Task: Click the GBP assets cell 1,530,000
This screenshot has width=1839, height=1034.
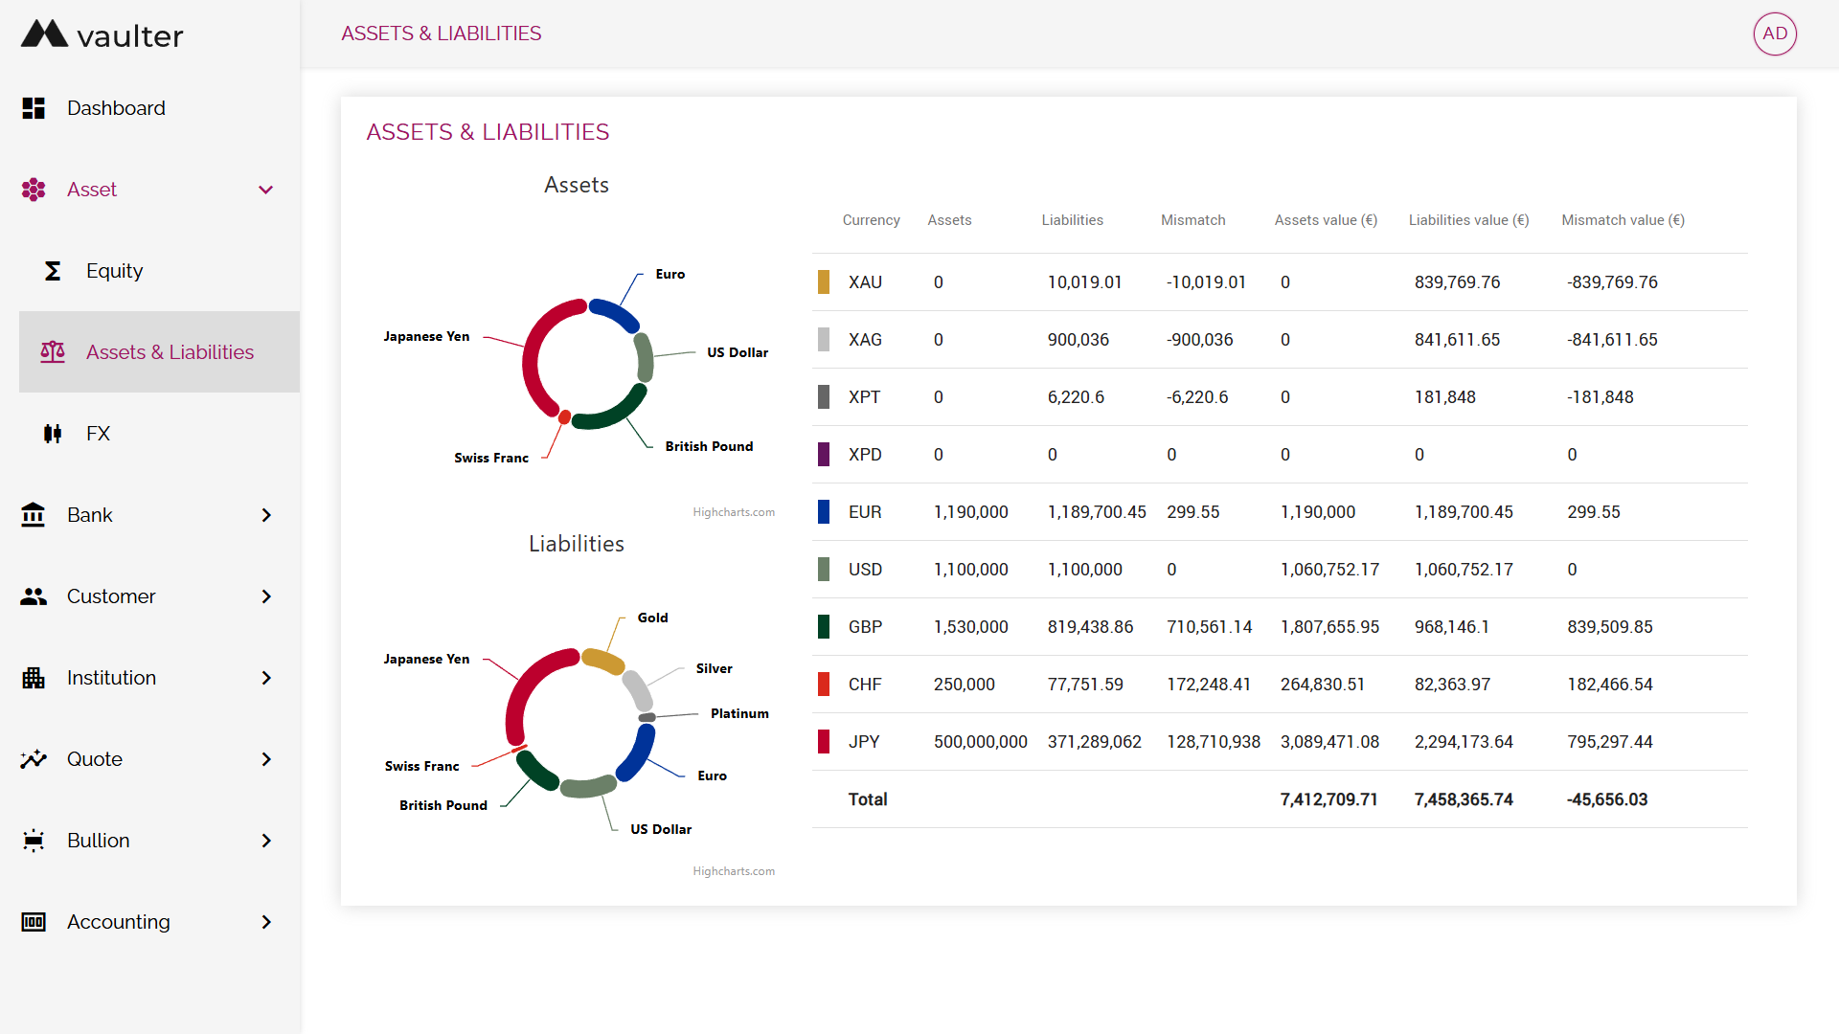Action: 971,627
